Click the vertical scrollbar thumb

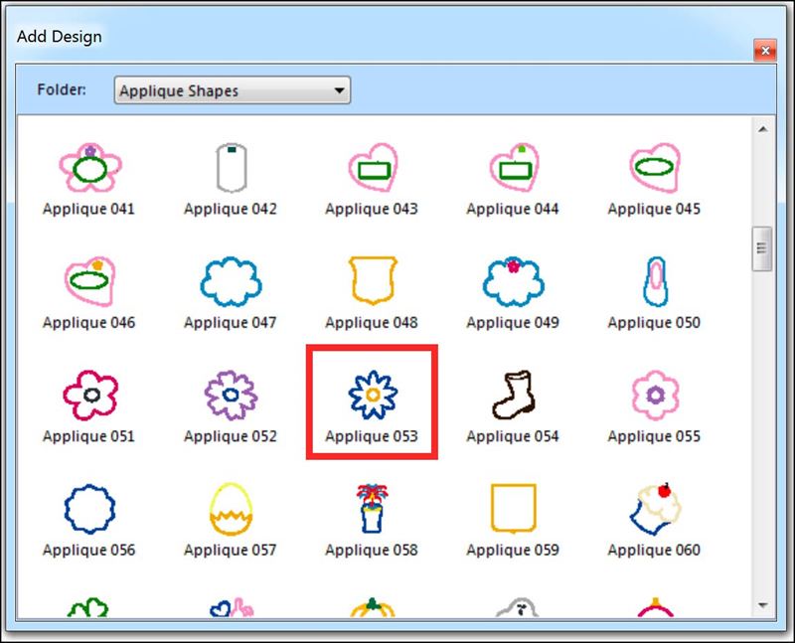pyautogui.click(x=762, y=246)
